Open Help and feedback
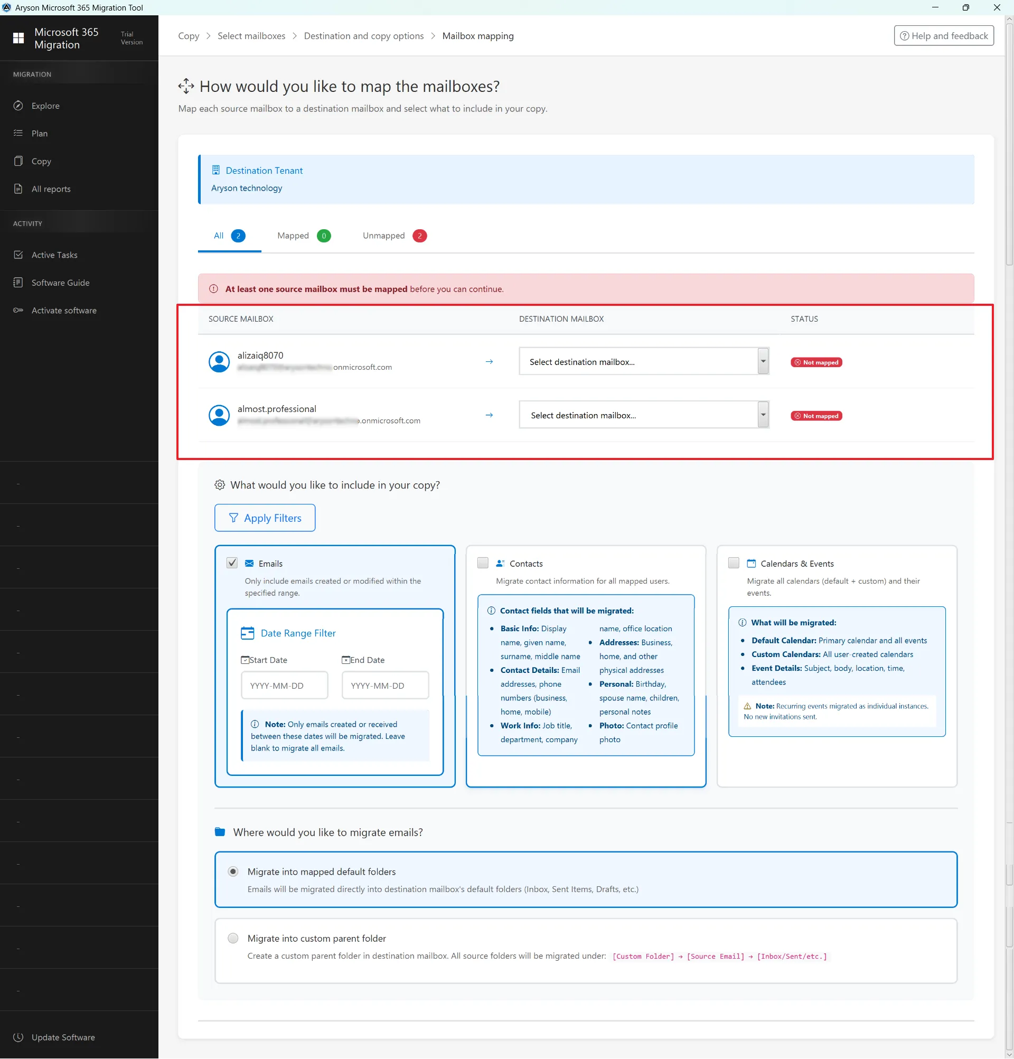The width and height of the screenshot is (1014, 1059). click(943, 36)
